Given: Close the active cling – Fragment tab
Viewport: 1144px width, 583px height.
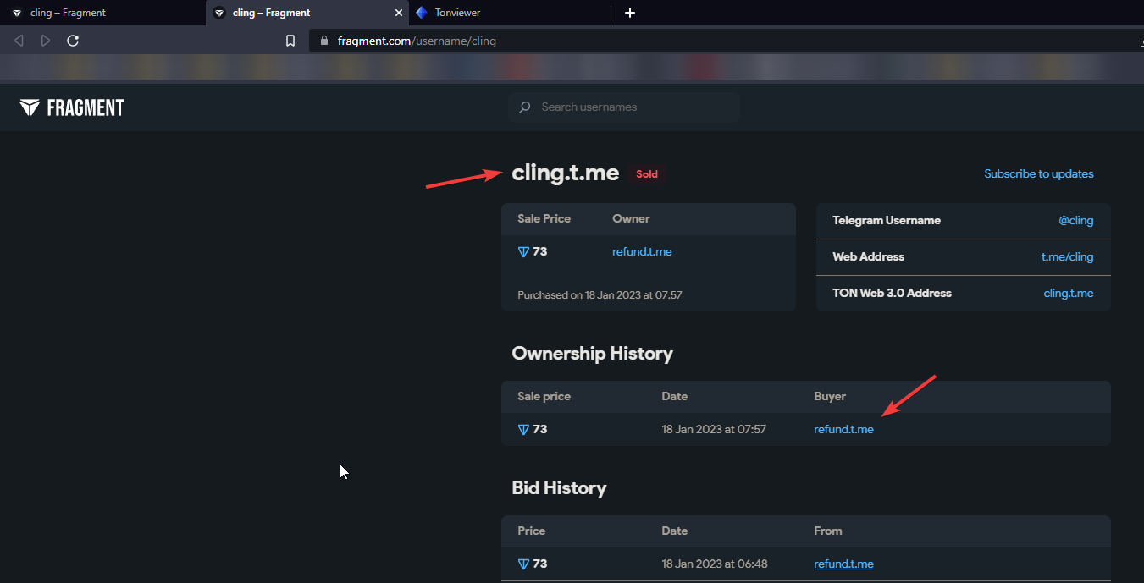Looking at the screenshot, I should tap(400, 13).
